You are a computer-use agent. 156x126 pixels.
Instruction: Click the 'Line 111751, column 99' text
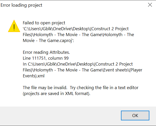[x=46, y=58]
